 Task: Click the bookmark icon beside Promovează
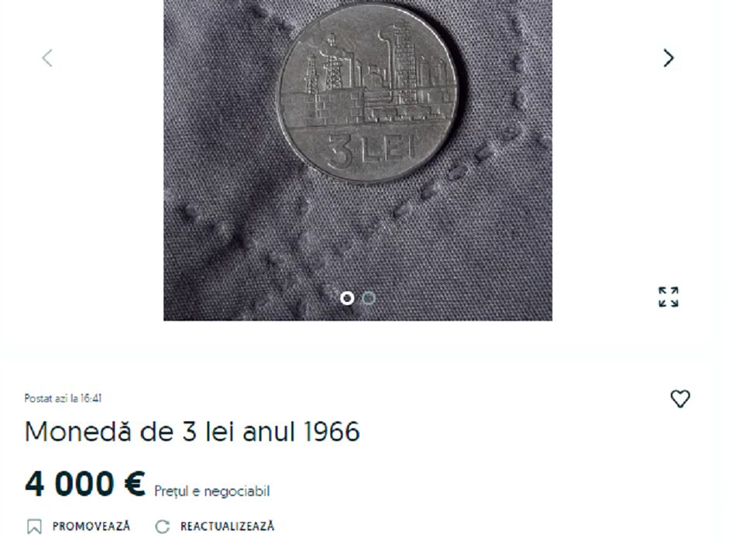[34, 527]
